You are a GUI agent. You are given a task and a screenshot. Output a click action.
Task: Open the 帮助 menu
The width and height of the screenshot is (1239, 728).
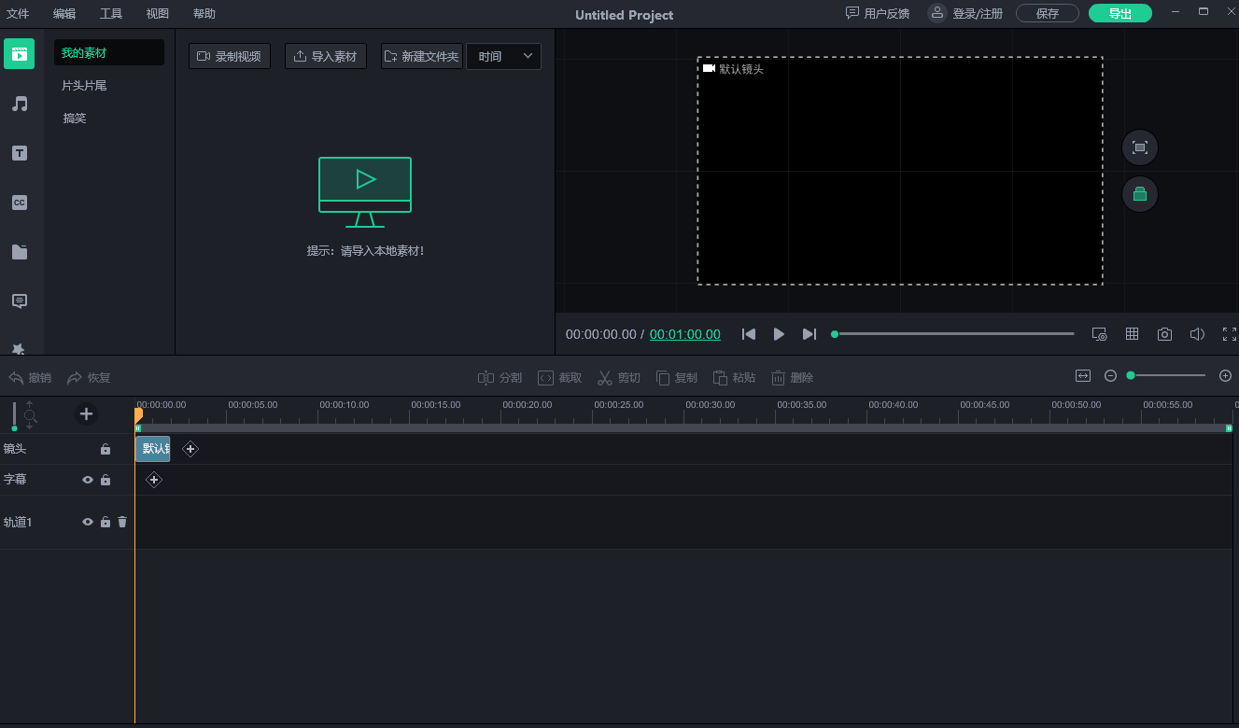(204, 14)
